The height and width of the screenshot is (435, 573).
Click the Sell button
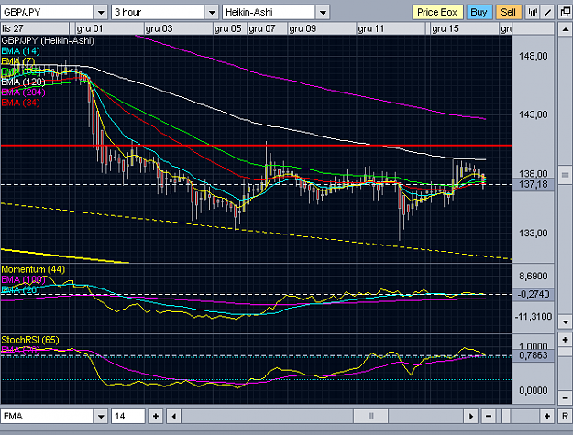(508, 13)
